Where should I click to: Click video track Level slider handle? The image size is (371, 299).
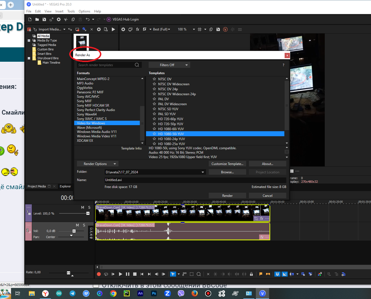point(88,213)
